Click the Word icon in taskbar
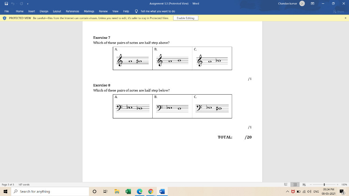Screen dimensions: 349x196 pyautogui.click(x=162, y=191)
